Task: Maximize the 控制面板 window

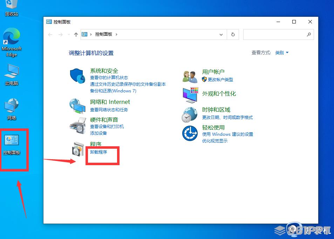Action: tap(294, 22)
